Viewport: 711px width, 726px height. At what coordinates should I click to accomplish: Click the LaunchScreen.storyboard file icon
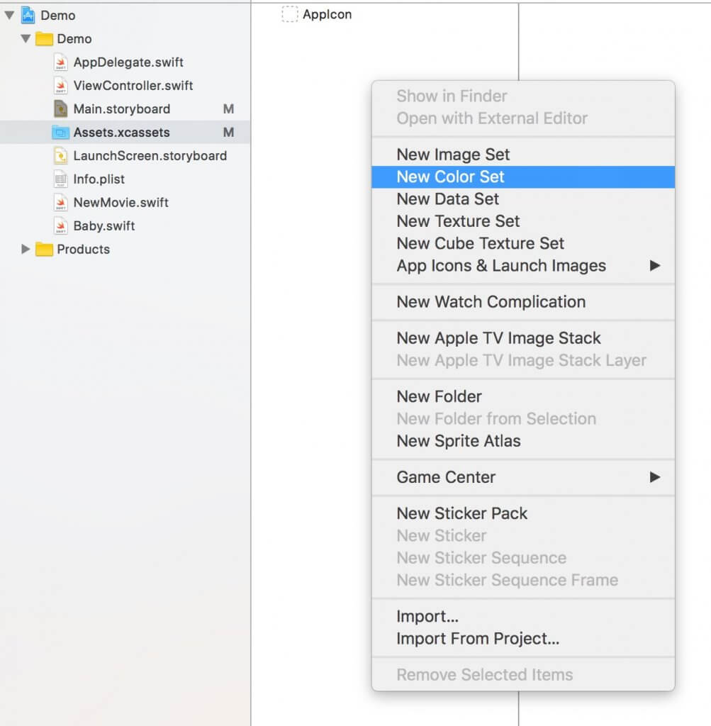tap(61, 155)
